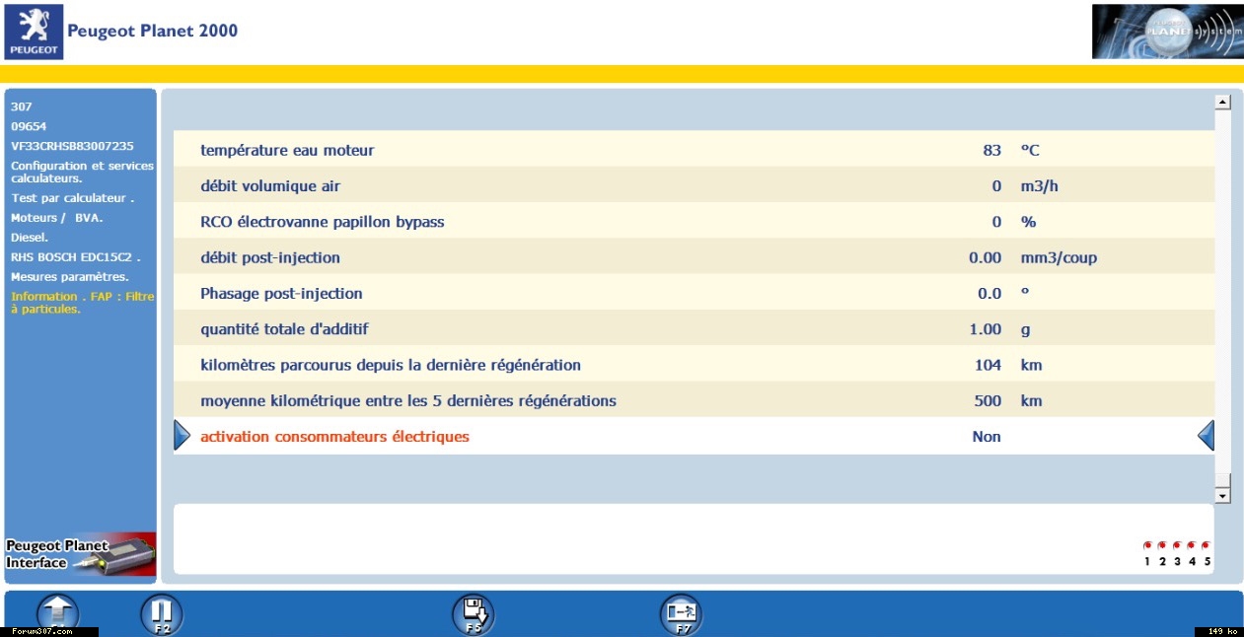
Task: Open 'RHS BOSCH EDC15C2 .' breadcrumb
Action: click(76, 257)
